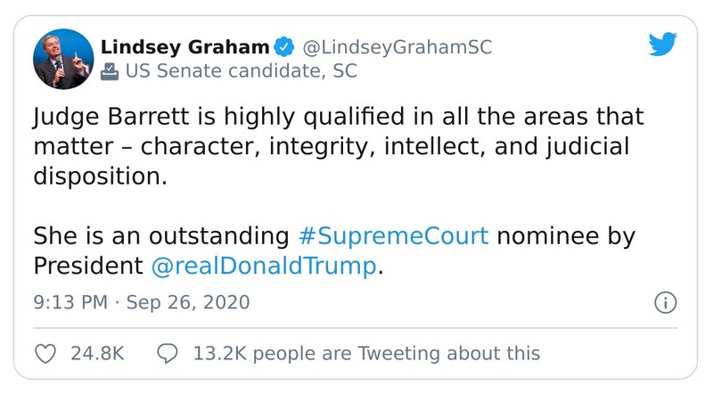Screen dimensions: 713x394
Task: Click the reply speech bubble icon
Action: tap(168, 353)
